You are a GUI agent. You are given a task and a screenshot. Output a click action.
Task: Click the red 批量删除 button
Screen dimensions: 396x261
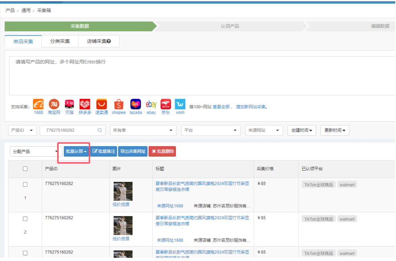[162, 151]
